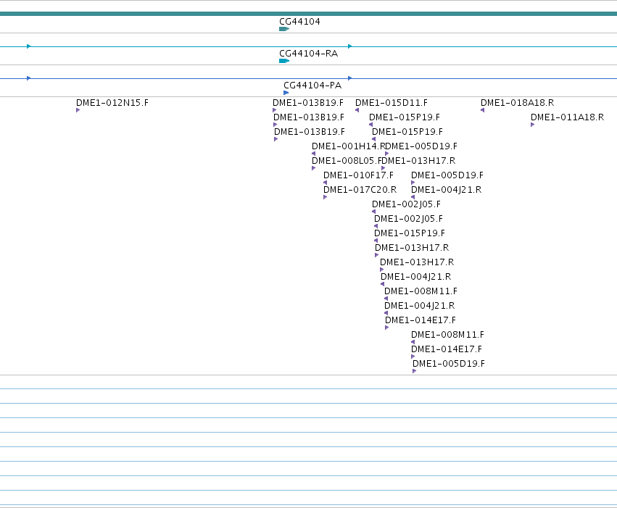The image size is (617, 508).
Task: Select the arrow marker below DME1-018A18.R
Action: [x=482, y=110]
